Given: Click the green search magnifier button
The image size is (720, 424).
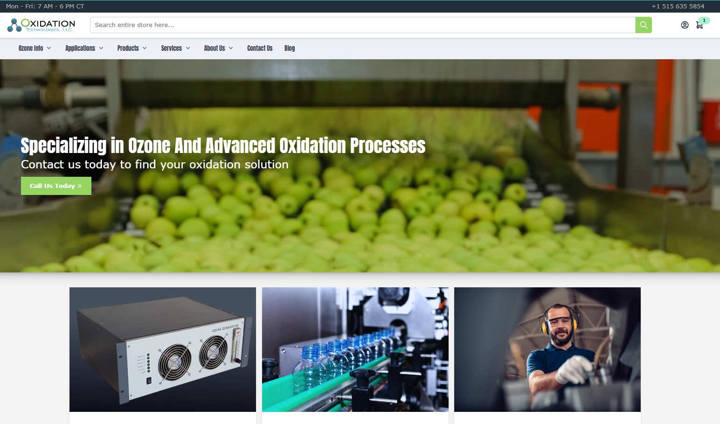Looking at the screenshot, I should (643, 25).
